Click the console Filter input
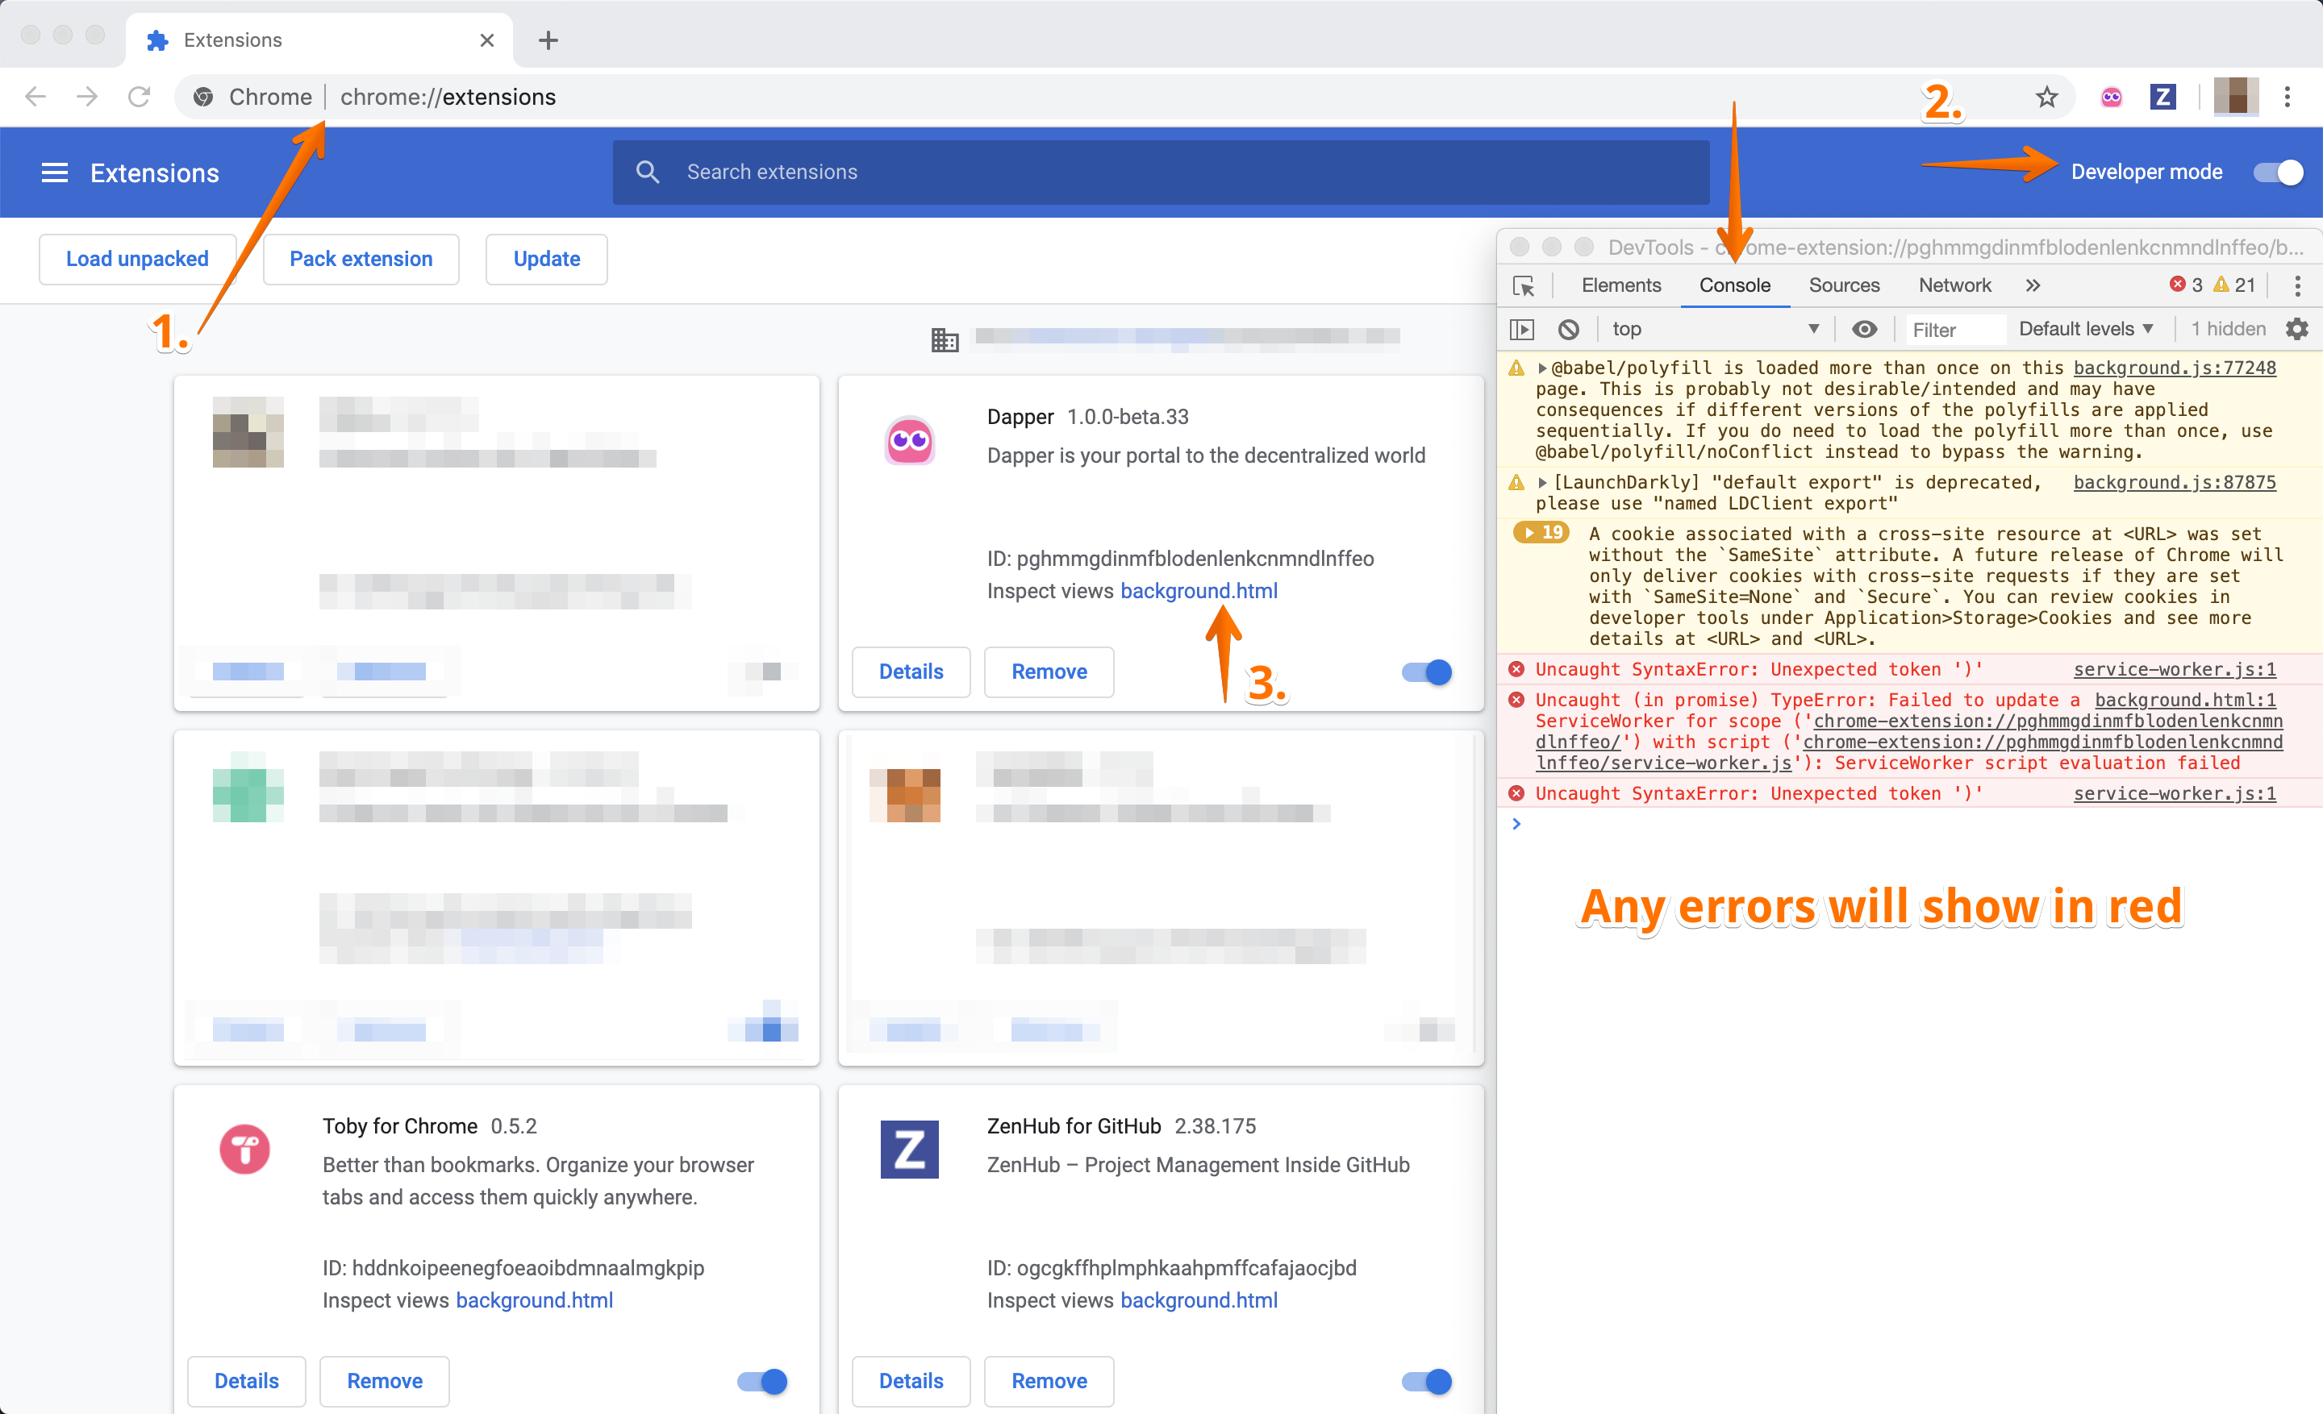The width and height of the screenshot is (2323, 1414). (x=1955, y=330)
